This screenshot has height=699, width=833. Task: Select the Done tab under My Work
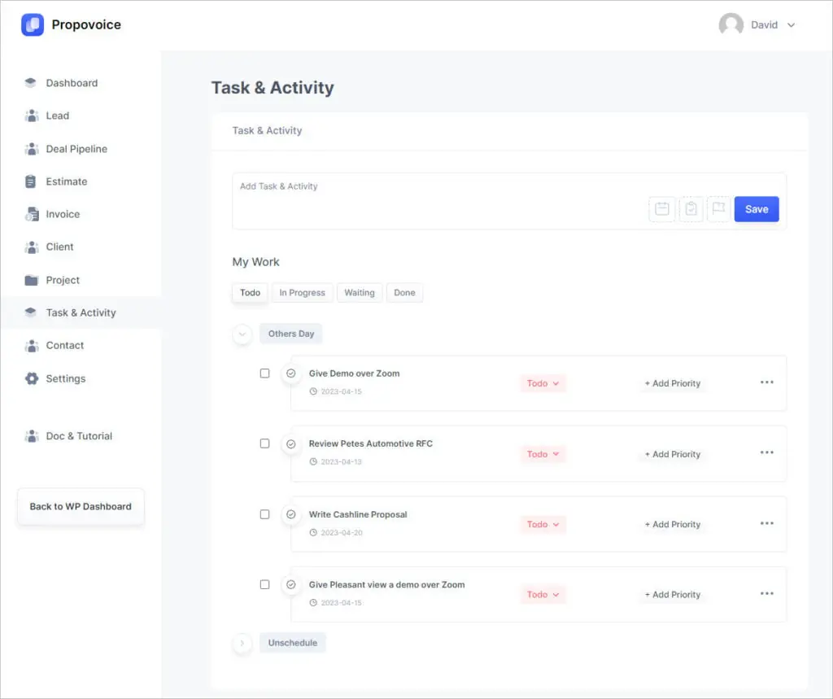(x=404, y=293)
